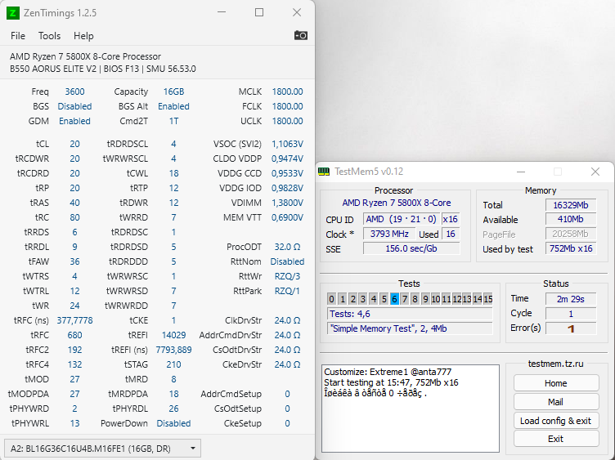615x460 pixels.
Task: Click the RttPark value RZQ/1
Action: click(288, 291)
